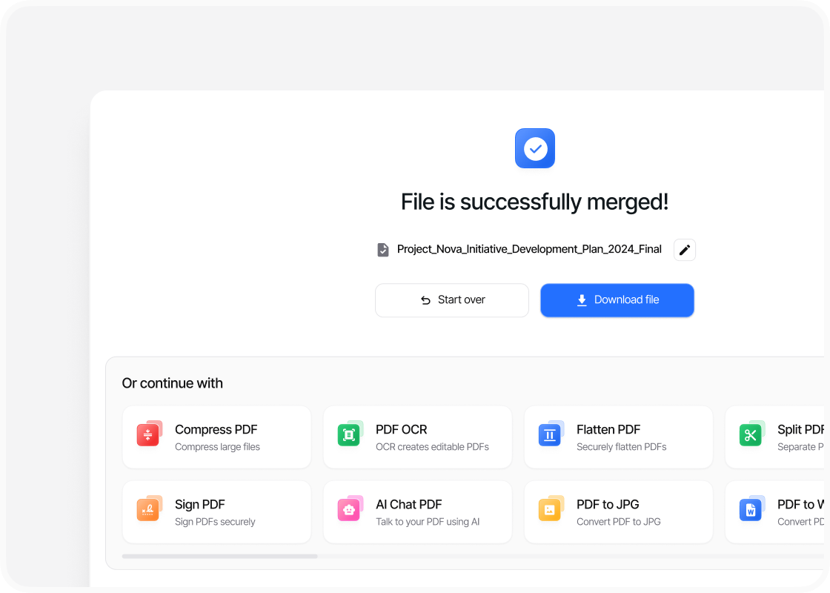Viewport: 830px width, 593px height.
Task: Click the orange Sign PDF icon
Action: tap(149, 508)
